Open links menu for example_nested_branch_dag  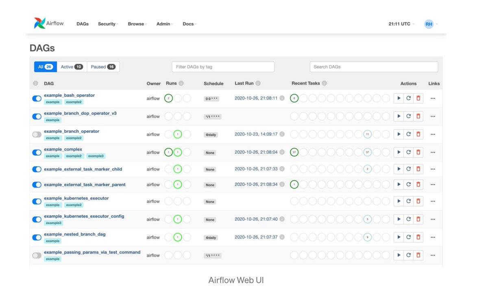click(x=433, y=237)
